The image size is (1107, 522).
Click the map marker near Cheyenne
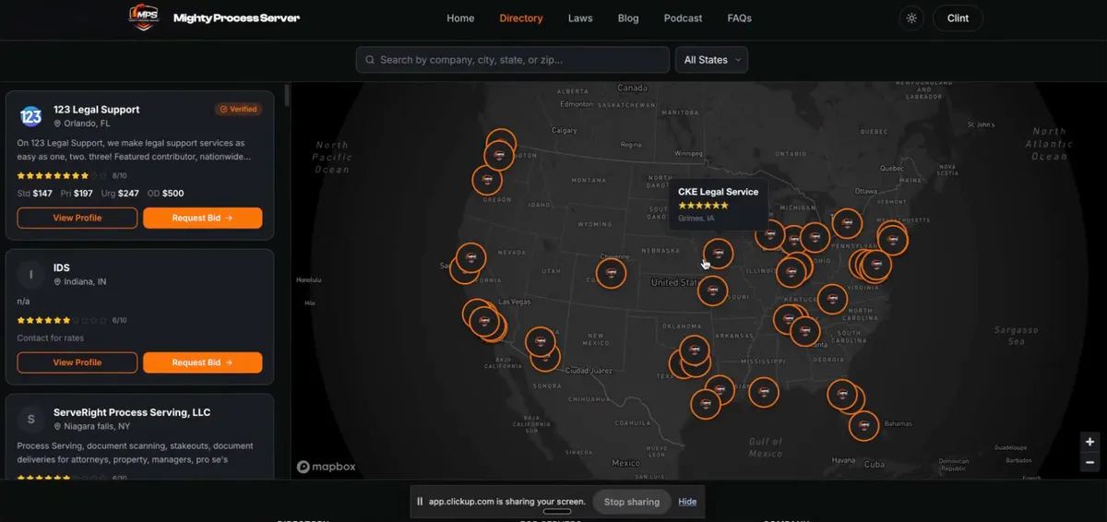point(610,273)
